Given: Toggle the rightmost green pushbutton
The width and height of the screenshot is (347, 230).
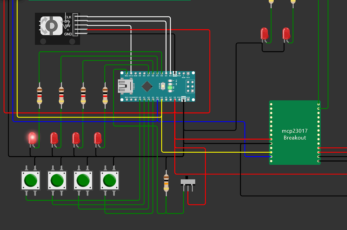Looking at the screenshot, I should pos(109,179).
